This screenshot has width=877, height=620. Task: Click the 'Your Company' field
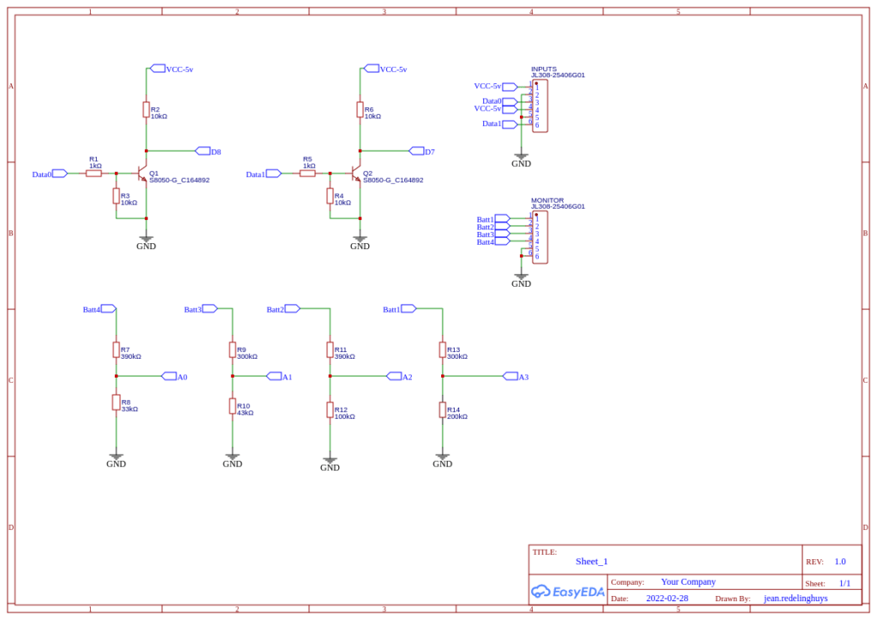(x=688, y=581)
